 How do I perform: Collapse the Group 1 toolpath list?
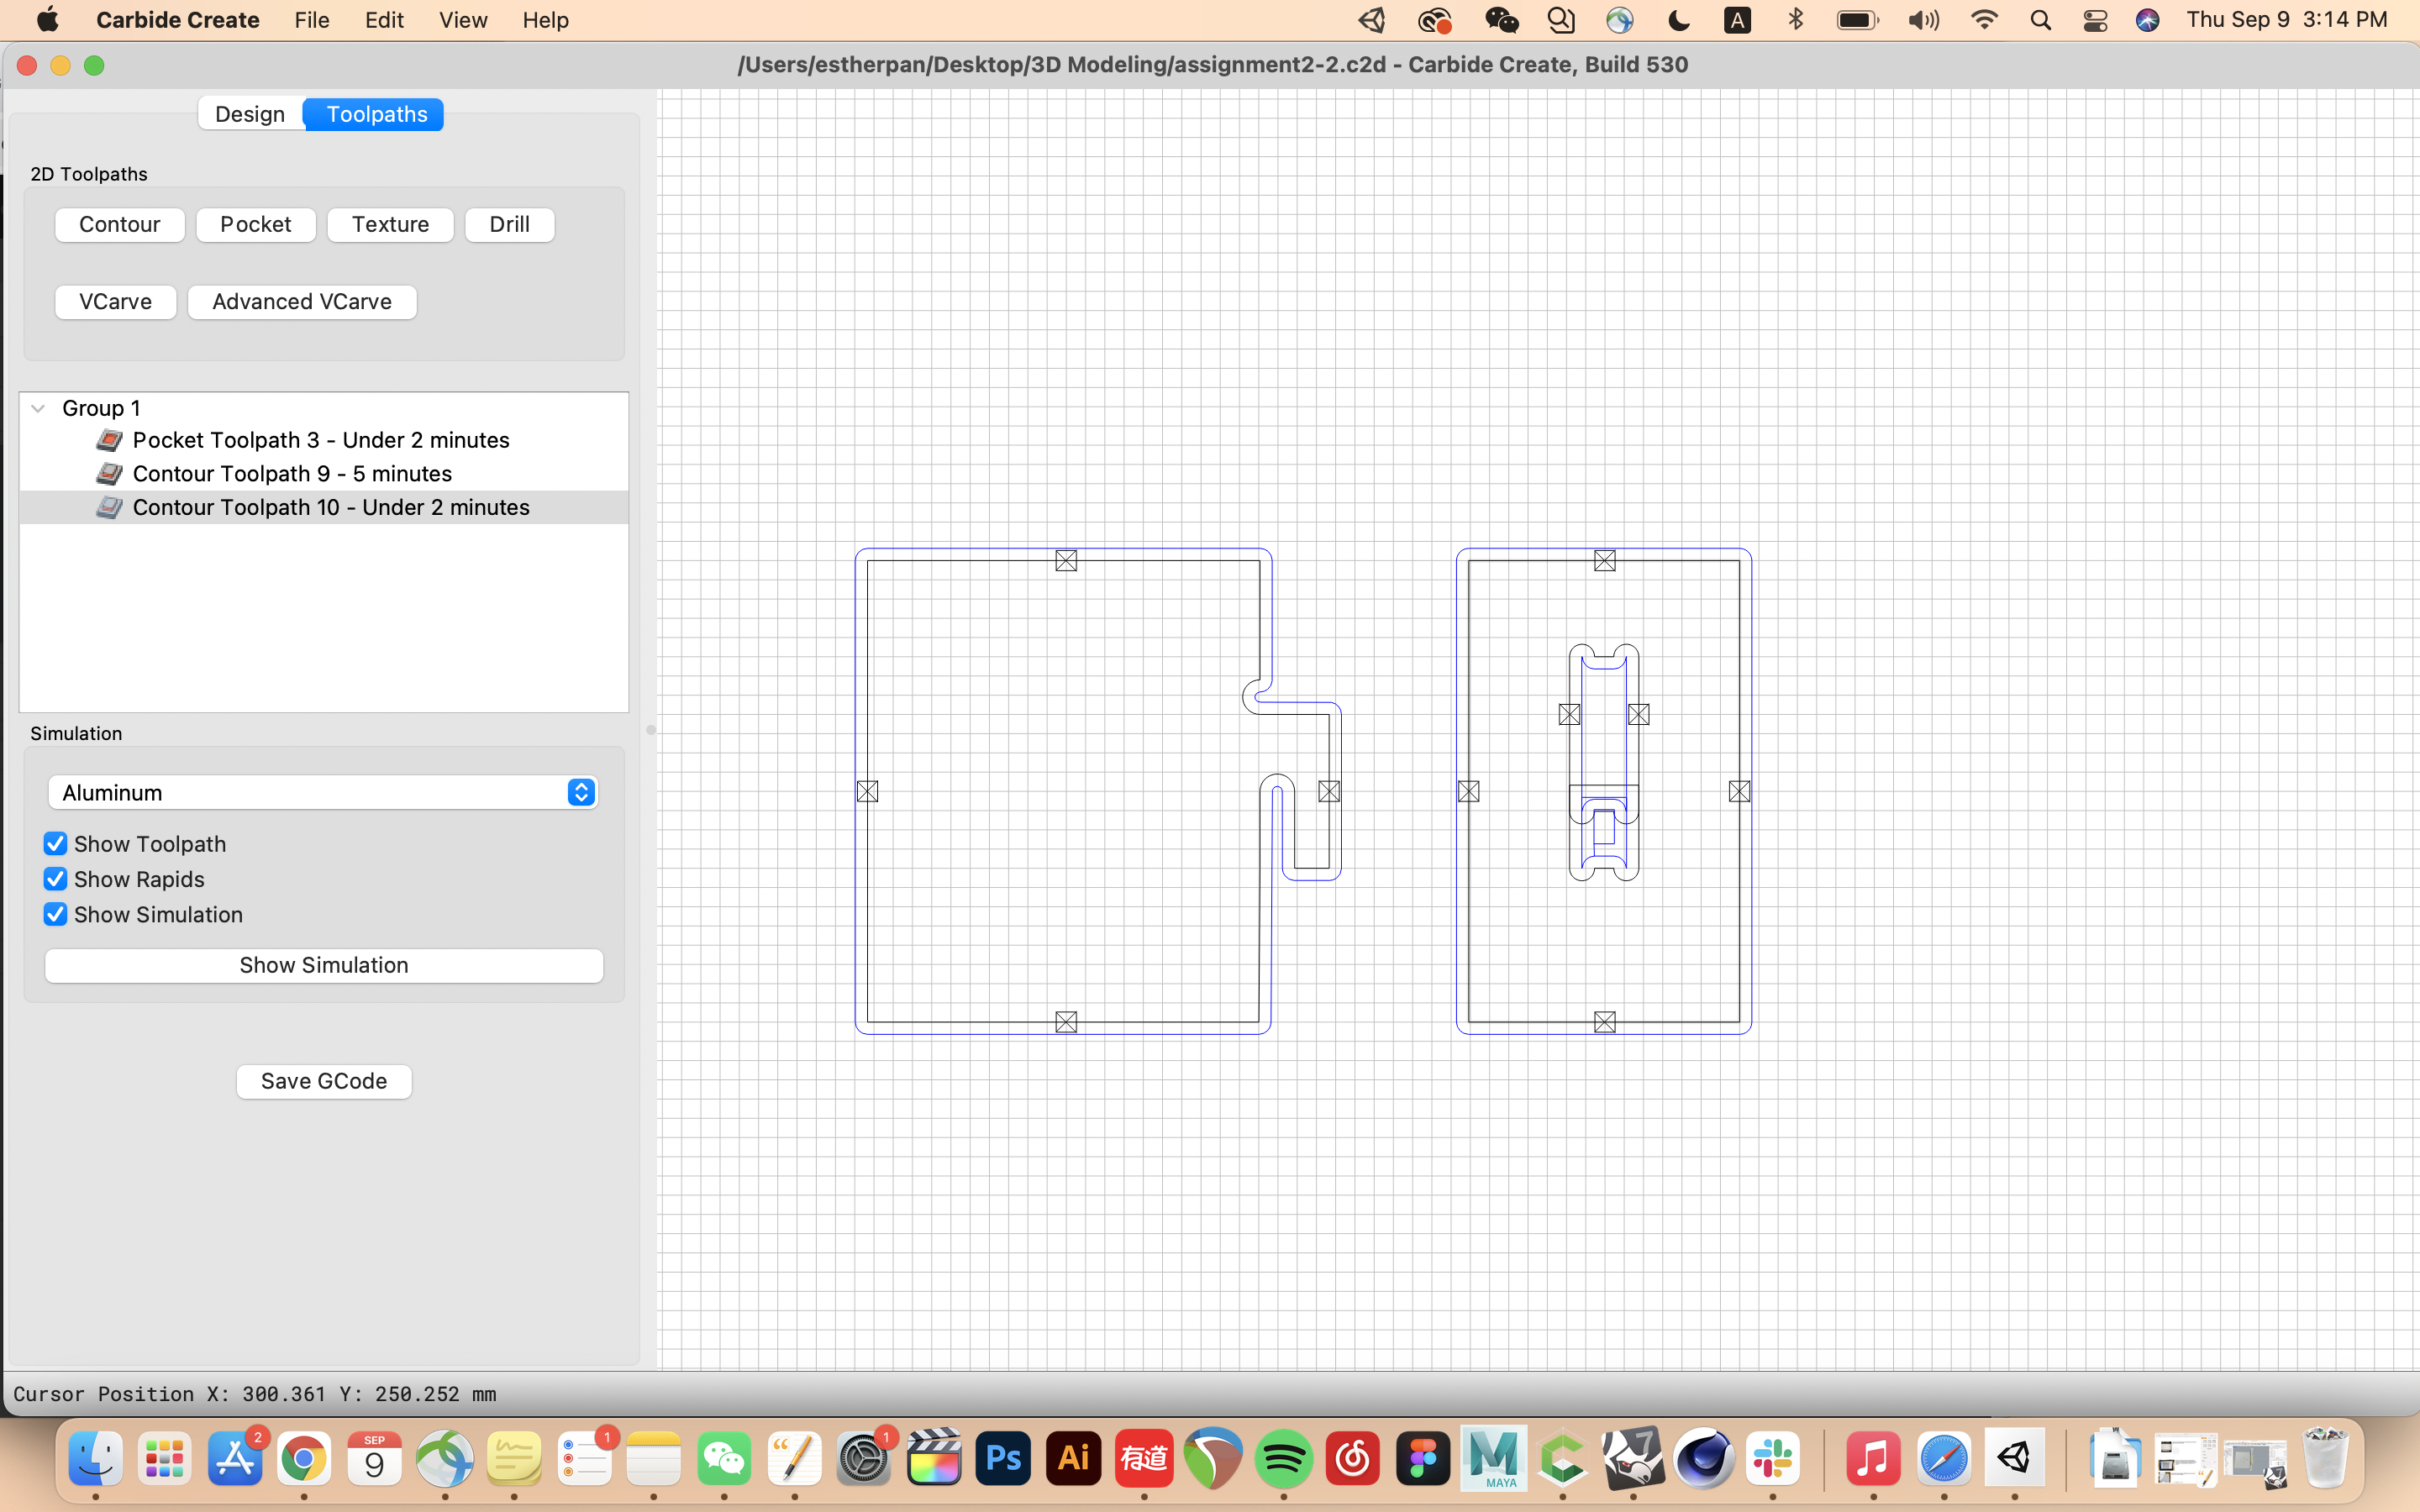tap(37, 407)
